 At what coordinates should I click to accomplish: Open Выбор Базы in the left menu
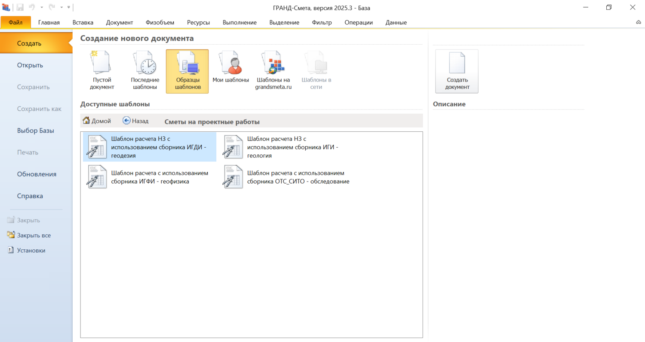point(36,130)
